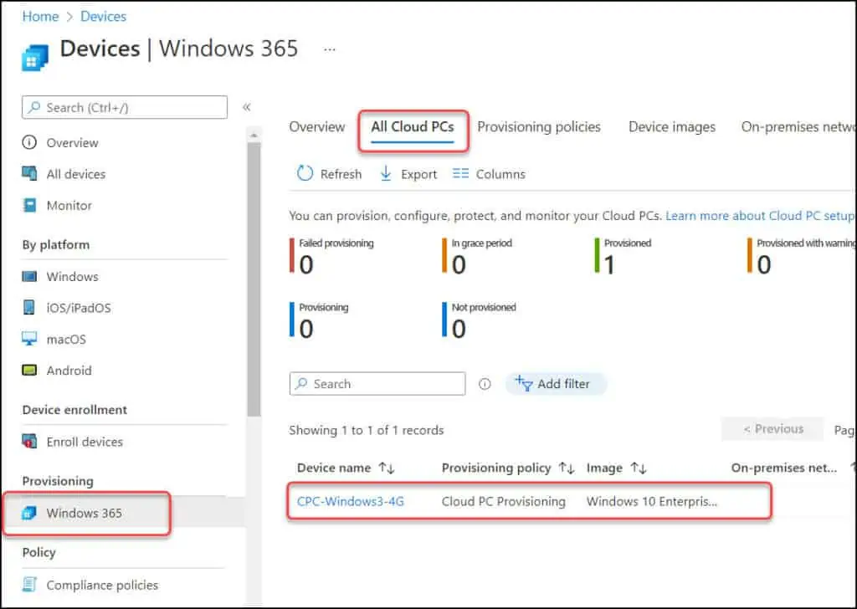Open the more options ellipsis beside title
Image resolution: width=857 pixels, height=609 pixels.
pos(329,49)
